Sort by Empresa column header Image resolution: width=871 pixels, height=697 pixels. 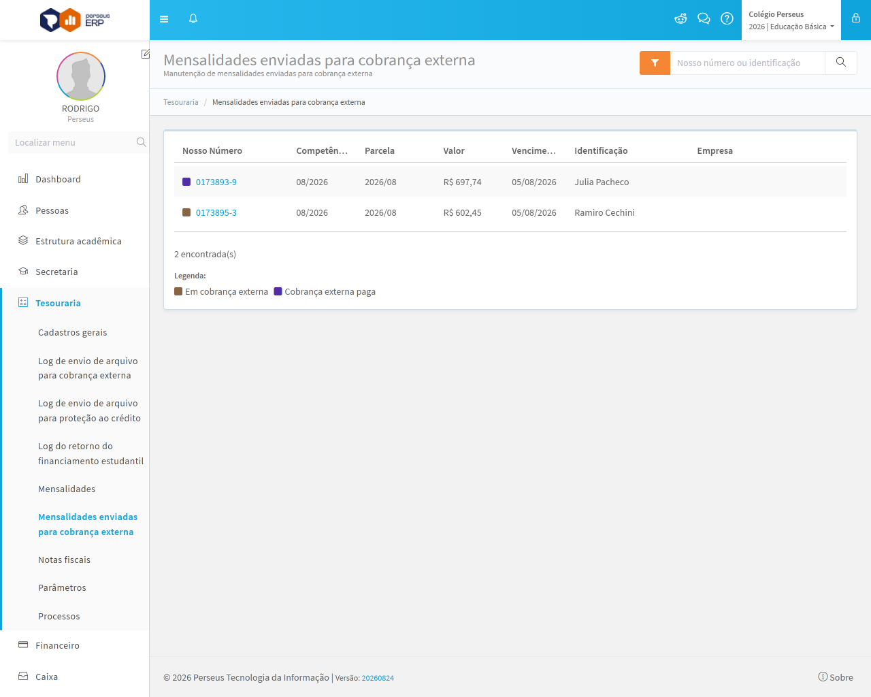point(714,150)
